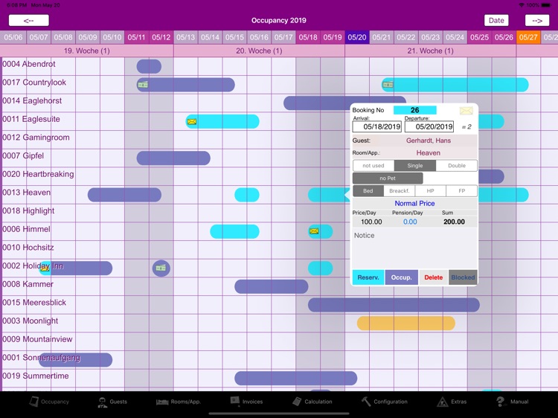
Task: Switch to the Invoices tab
Action: pos(246,402)
